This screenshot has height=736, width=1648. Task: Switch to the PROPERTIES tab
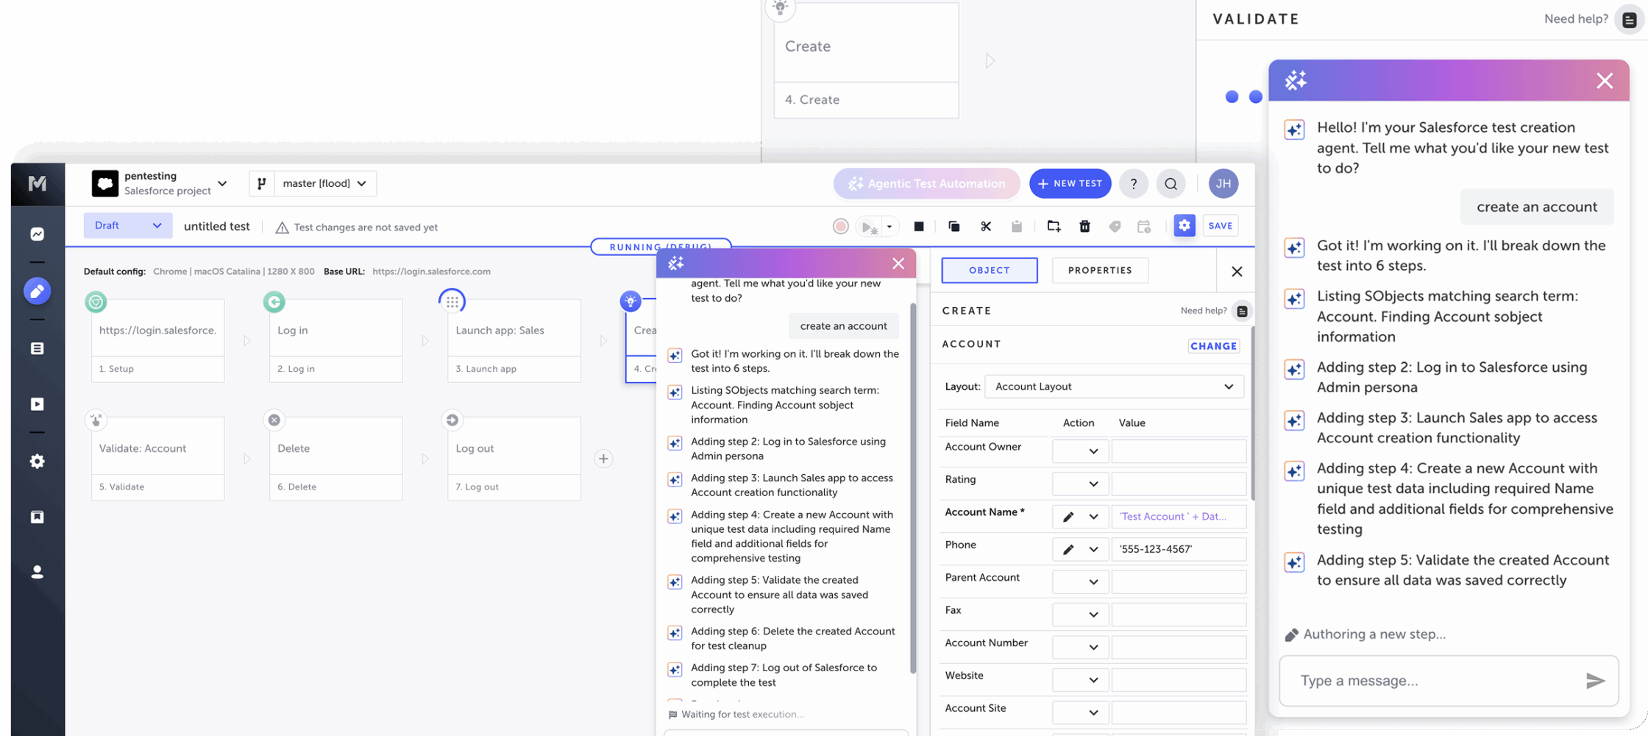1099,270
